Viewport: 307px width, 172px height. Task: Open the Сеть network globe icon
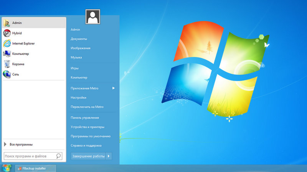tap(7, 74)
